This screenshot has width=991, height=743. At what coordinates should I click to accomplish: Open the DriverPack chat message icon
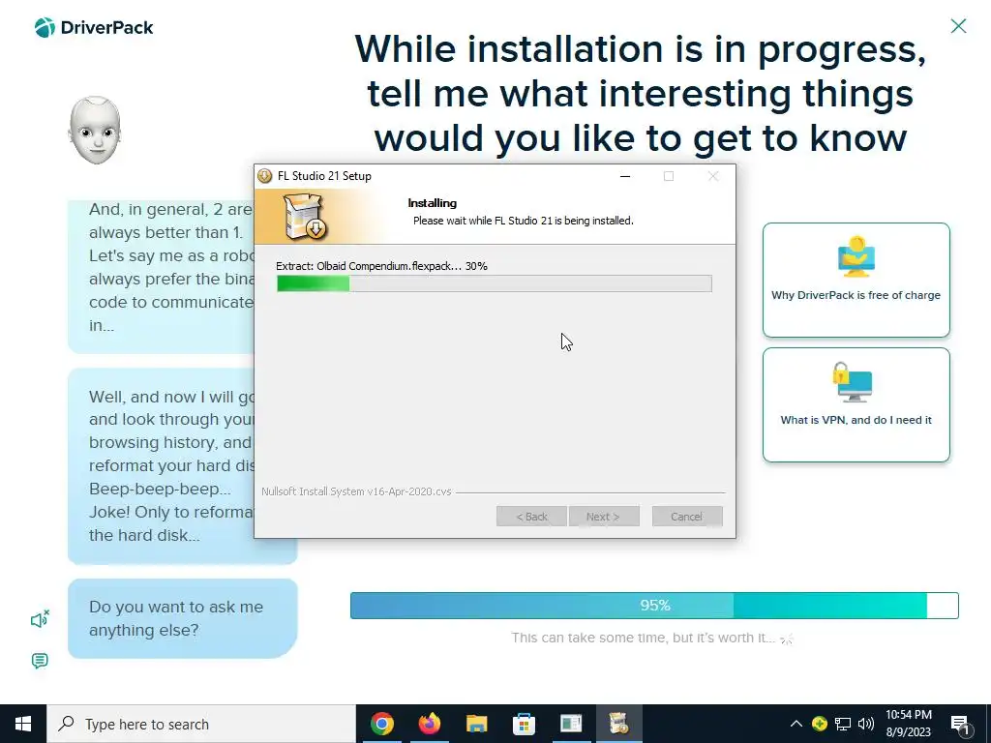(x=39, y=661)
